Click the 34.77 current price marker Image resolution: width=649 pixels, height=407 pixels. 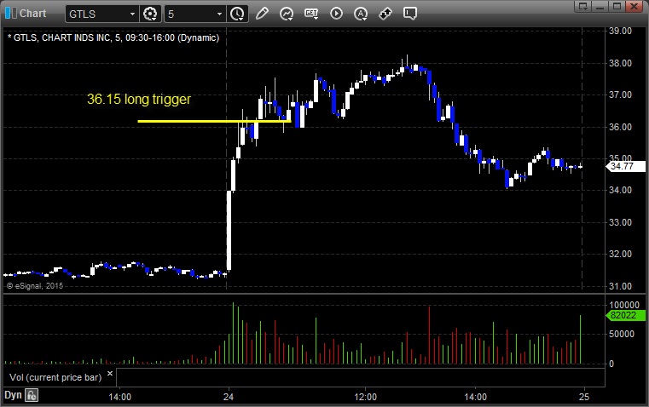(625, 167)
